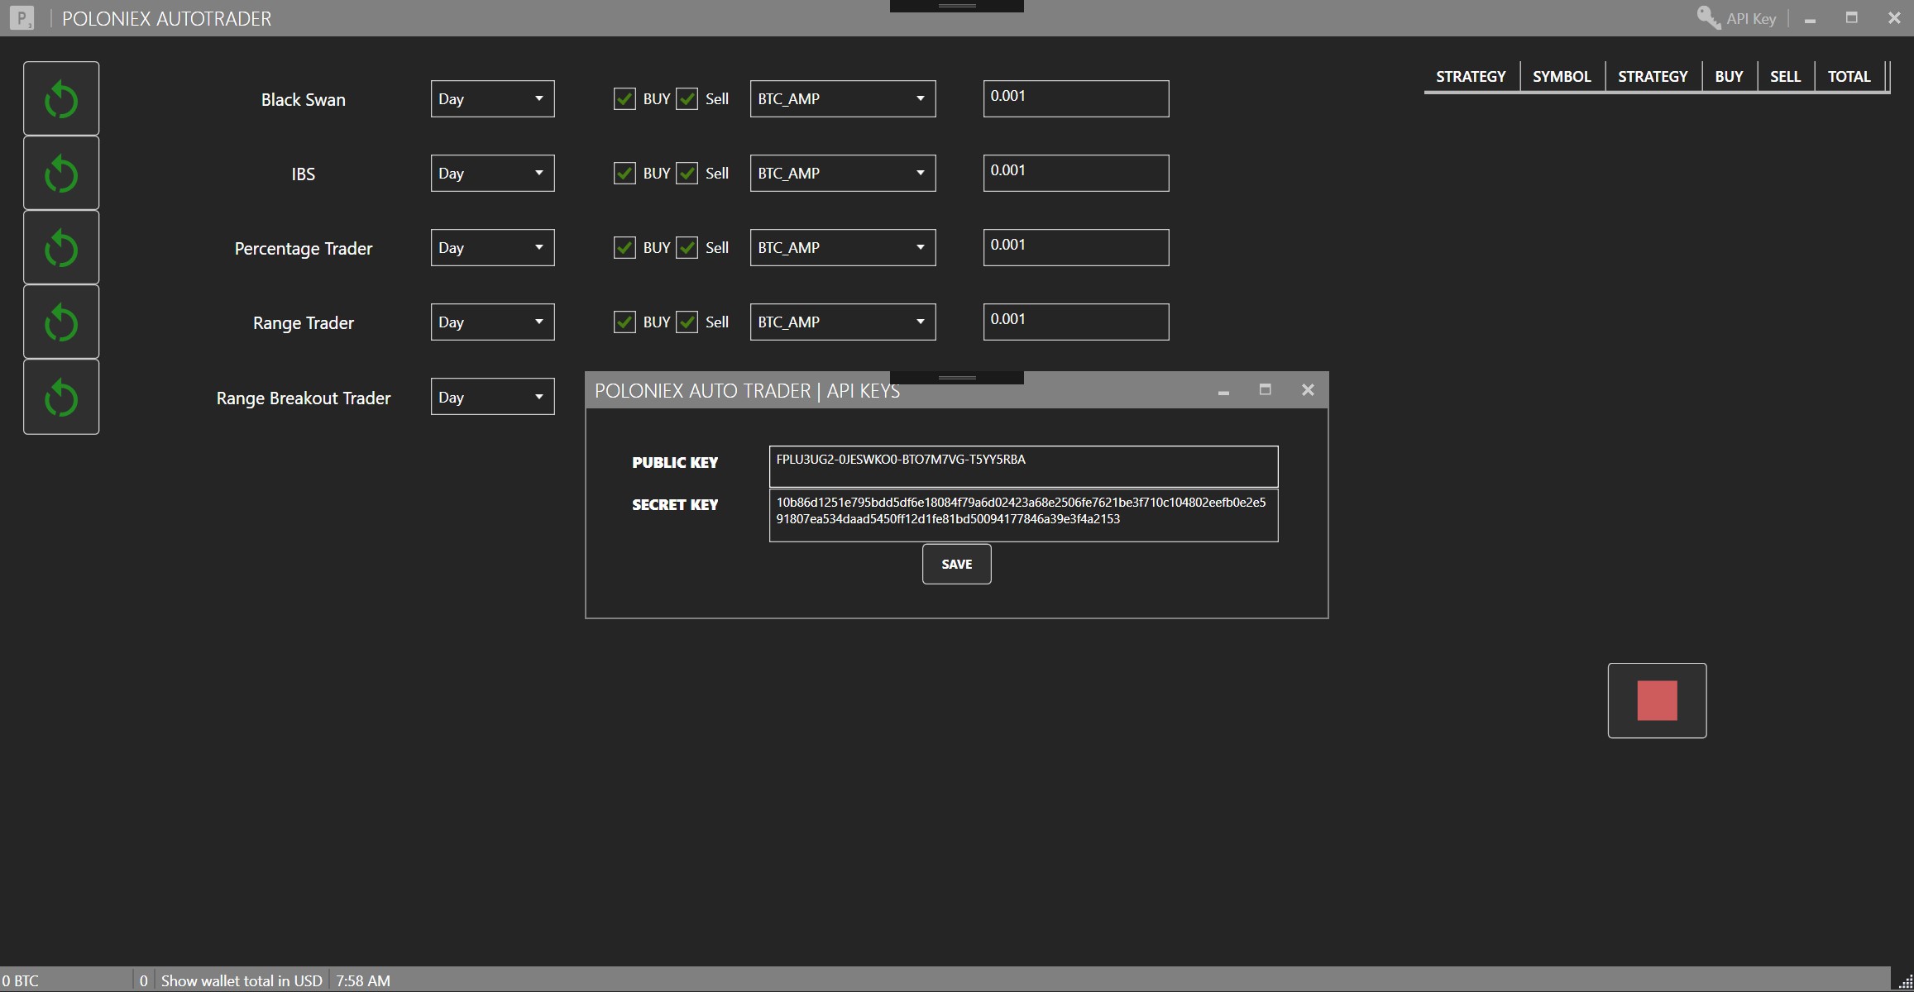
Task: Click the Percentage Trader label
Action: pyautogui.click(x=303, y=248)
